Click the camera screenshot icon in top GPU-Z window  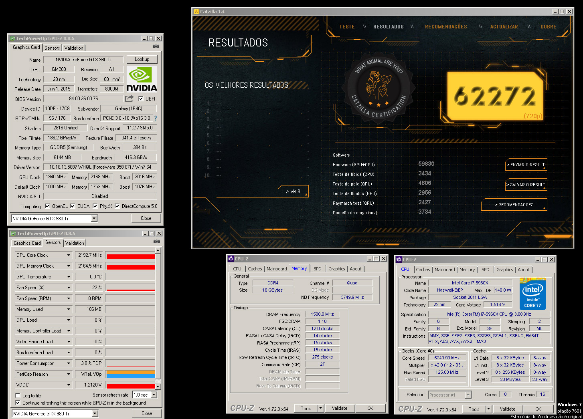tap(156, 46)
